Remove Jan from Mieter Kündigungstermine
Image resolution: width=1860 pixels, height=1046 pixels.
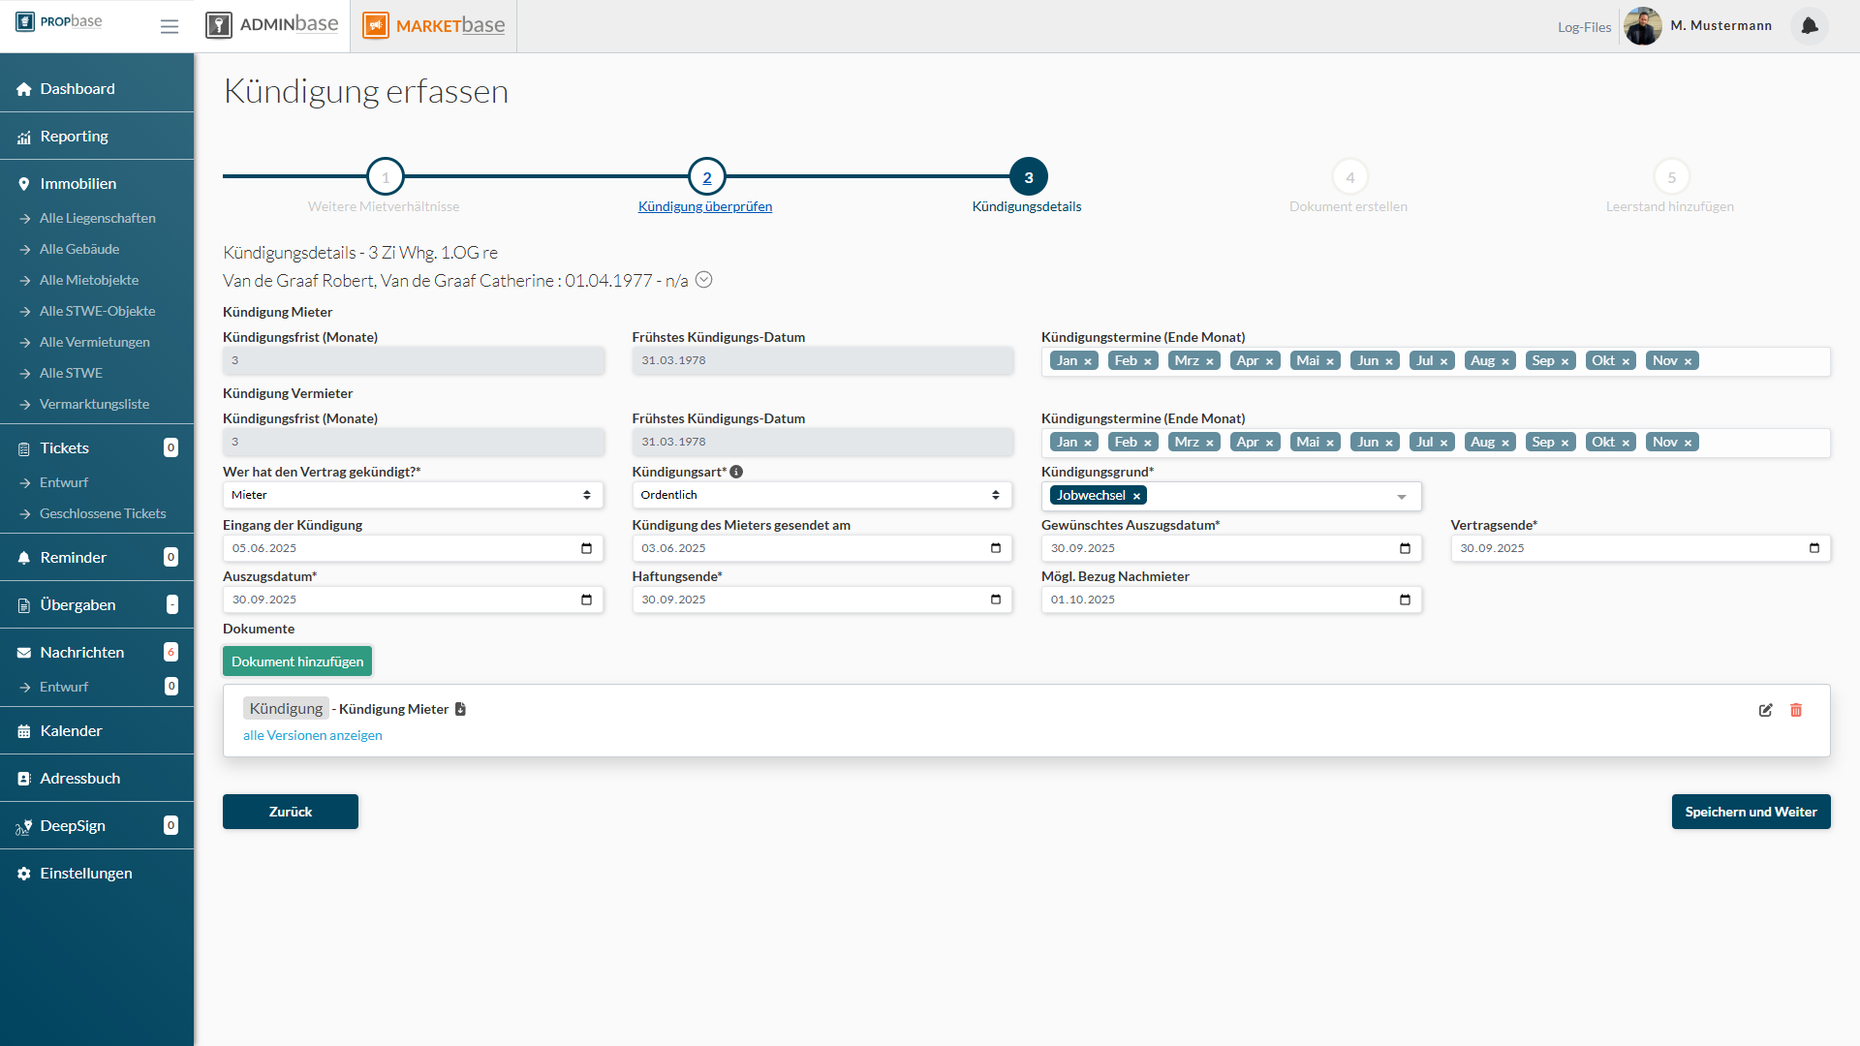pyautogui.click(x=1088, y=361)
